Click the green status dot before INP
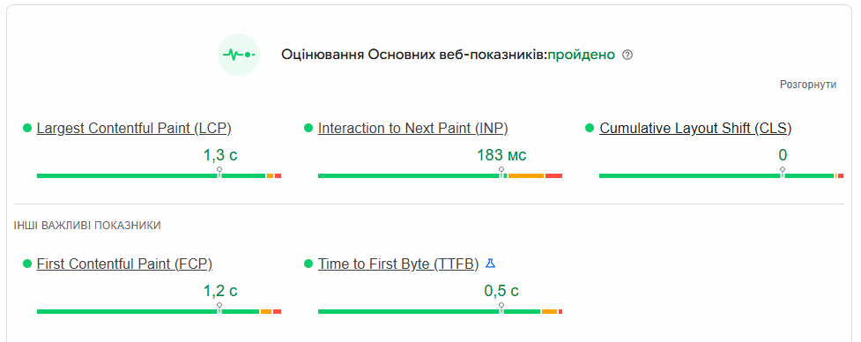861x342 pixels. click(308, 128)
